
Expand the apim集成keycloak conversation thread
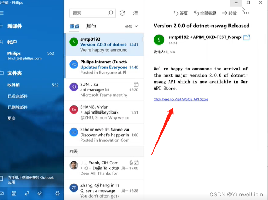(82, 112)
